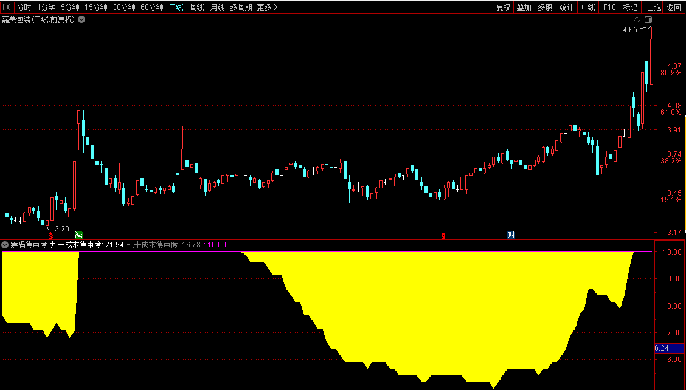The height and width of the screenshot is (390, 686).
Task: Toggle the right side panel icon
Action: point(648,19)
